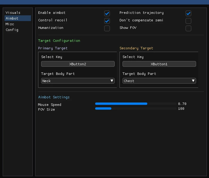The height and width of the screenshot is (178, 209).
Task: Click the Aimbot Settings section heading
Action: (x=54, y=97)
